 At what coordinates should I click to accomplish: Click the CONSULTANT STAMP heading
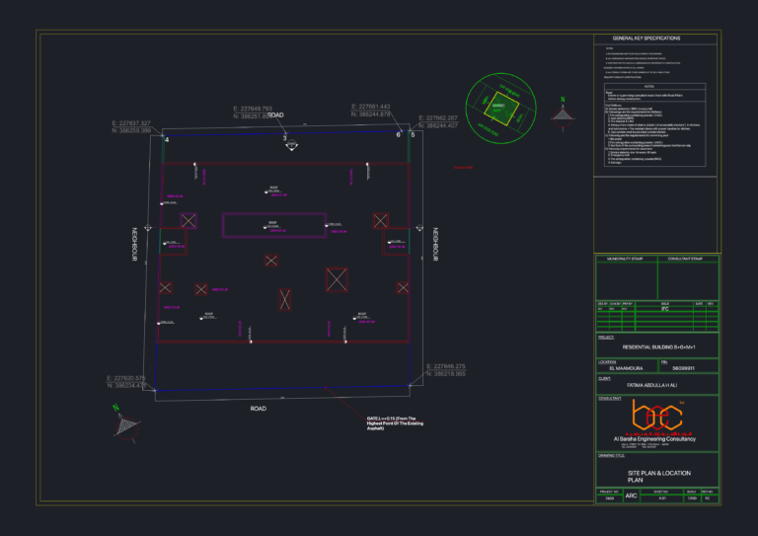click(685, 259)
